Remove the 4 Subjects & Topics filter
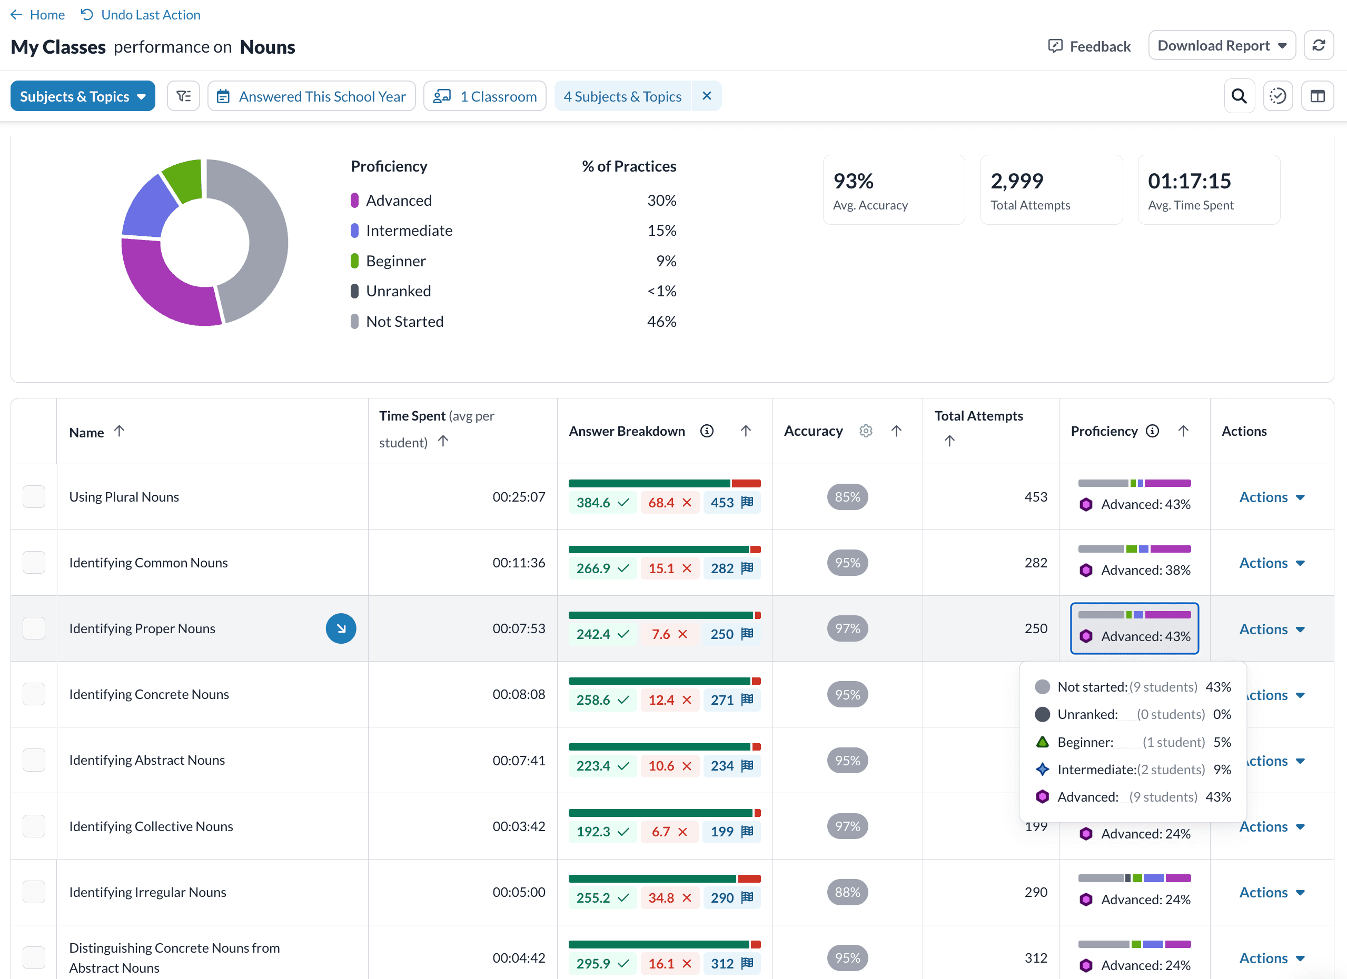 706,96
